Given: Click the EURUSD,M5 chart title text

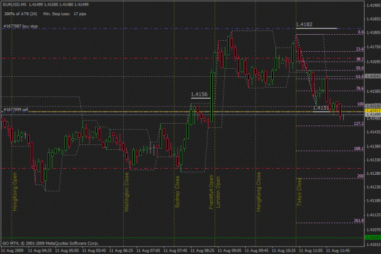Looking at the screenshot, I should 15,4.
